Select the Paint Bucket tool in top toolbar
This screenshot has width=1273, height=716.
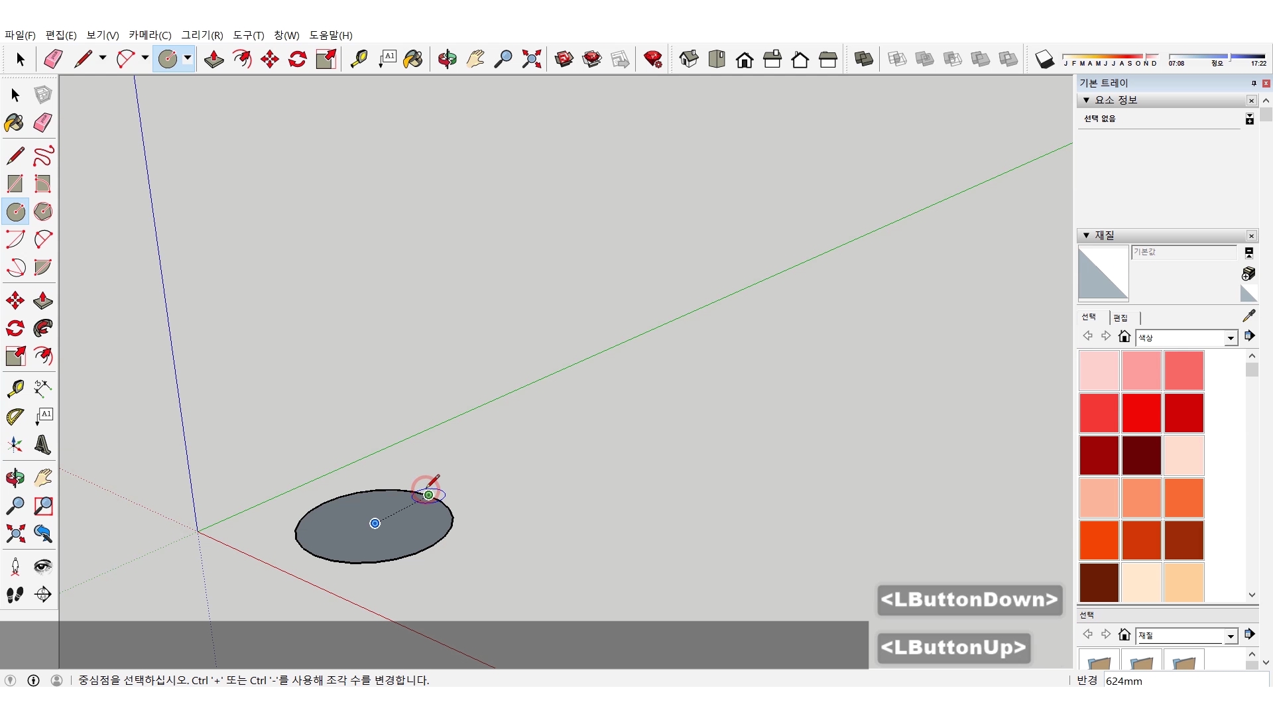(x=412, y=60)
